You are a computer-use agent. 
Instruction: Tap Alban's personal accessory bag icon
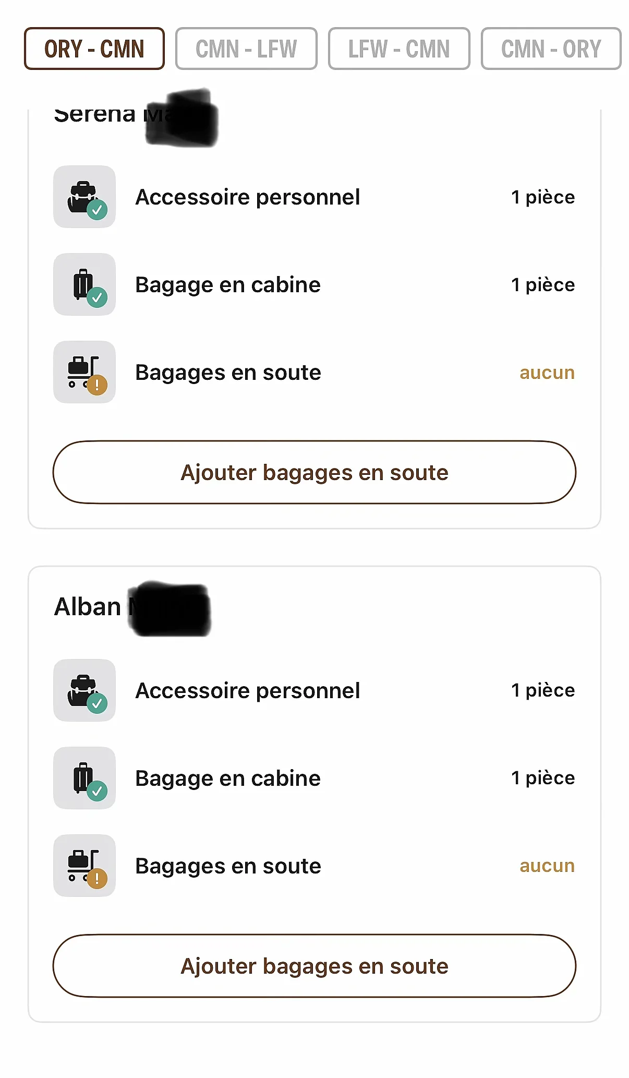click(84, 690)
